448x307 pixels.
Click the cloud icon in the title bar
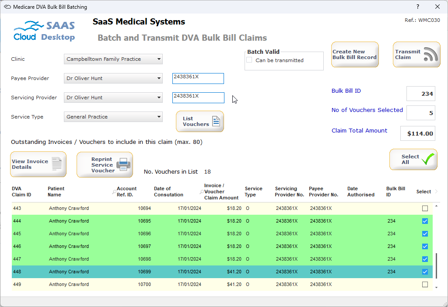7,7
